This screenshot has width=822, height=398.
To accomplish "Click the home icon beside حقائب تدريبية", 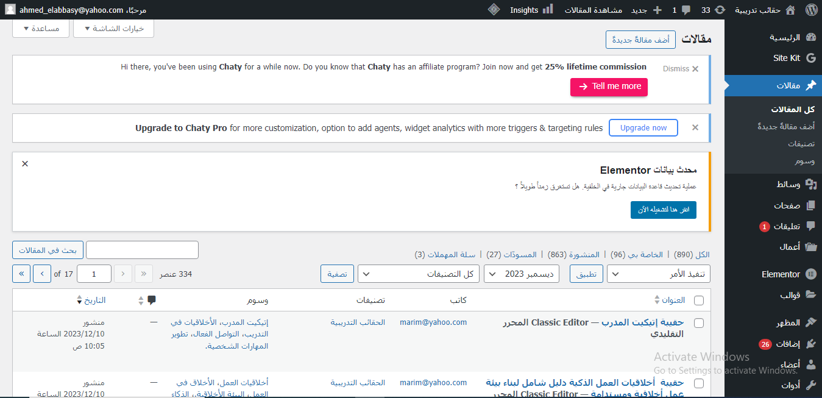I will coord(790,10).
